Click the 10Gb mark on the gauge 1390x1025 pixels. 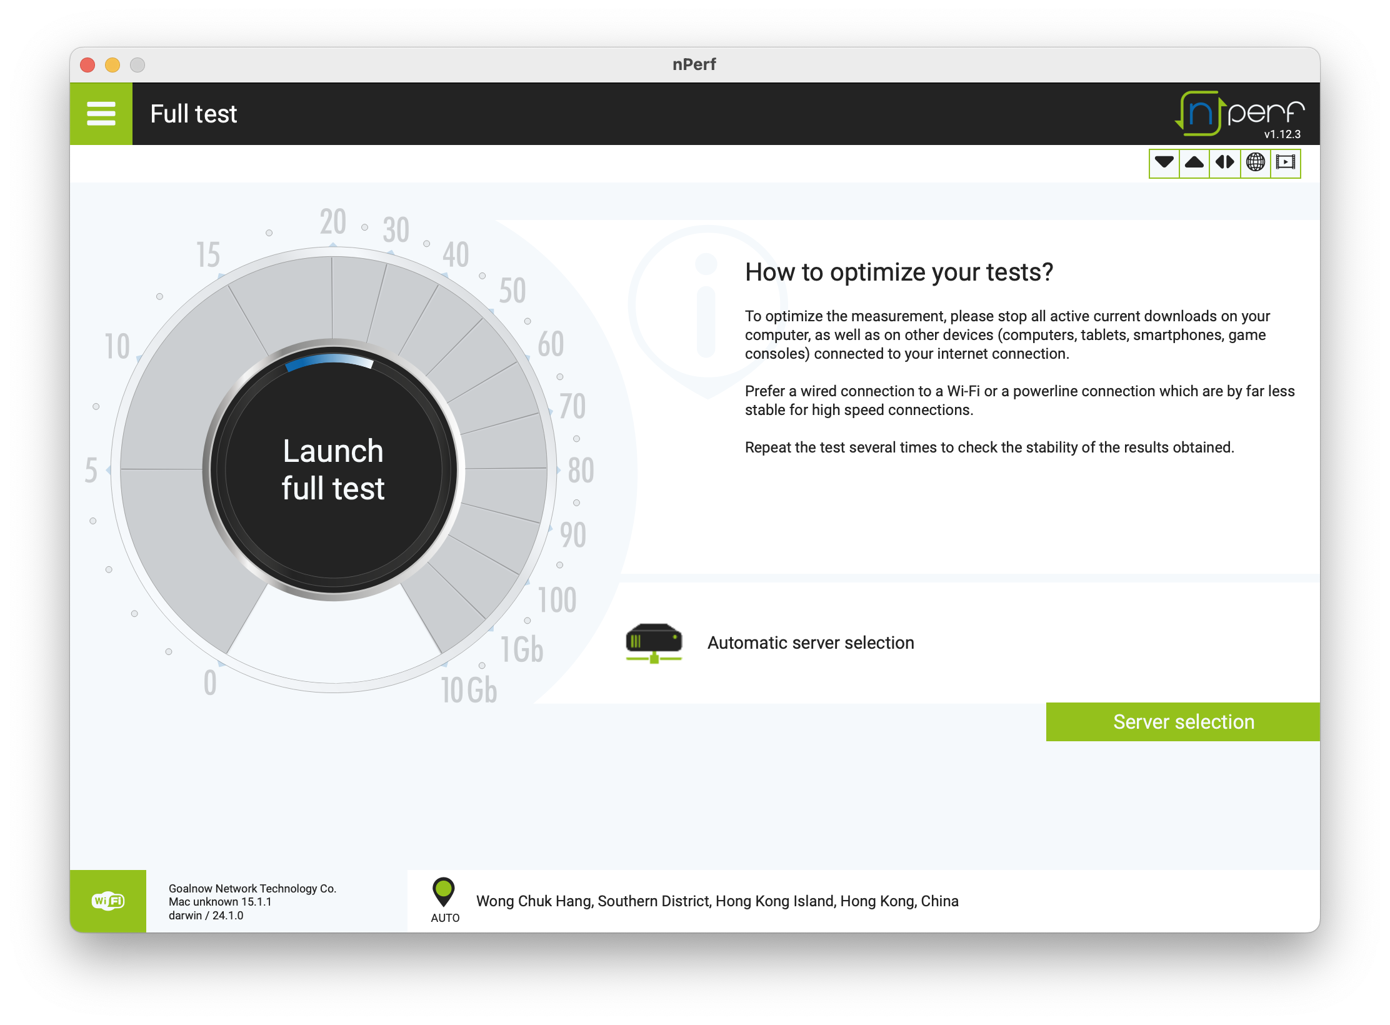(x=469, y=690)
